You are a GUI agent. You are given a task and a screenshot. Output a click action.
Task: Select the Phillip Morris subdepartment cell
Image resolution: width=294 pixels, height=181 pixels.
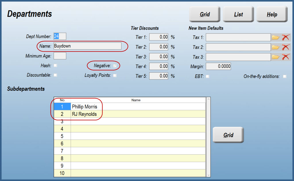[138, 107]
